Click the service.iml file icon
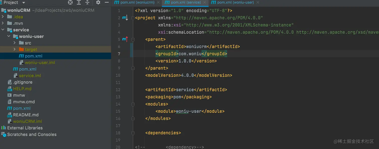The image size is (379, 149). tap(16, 76)
